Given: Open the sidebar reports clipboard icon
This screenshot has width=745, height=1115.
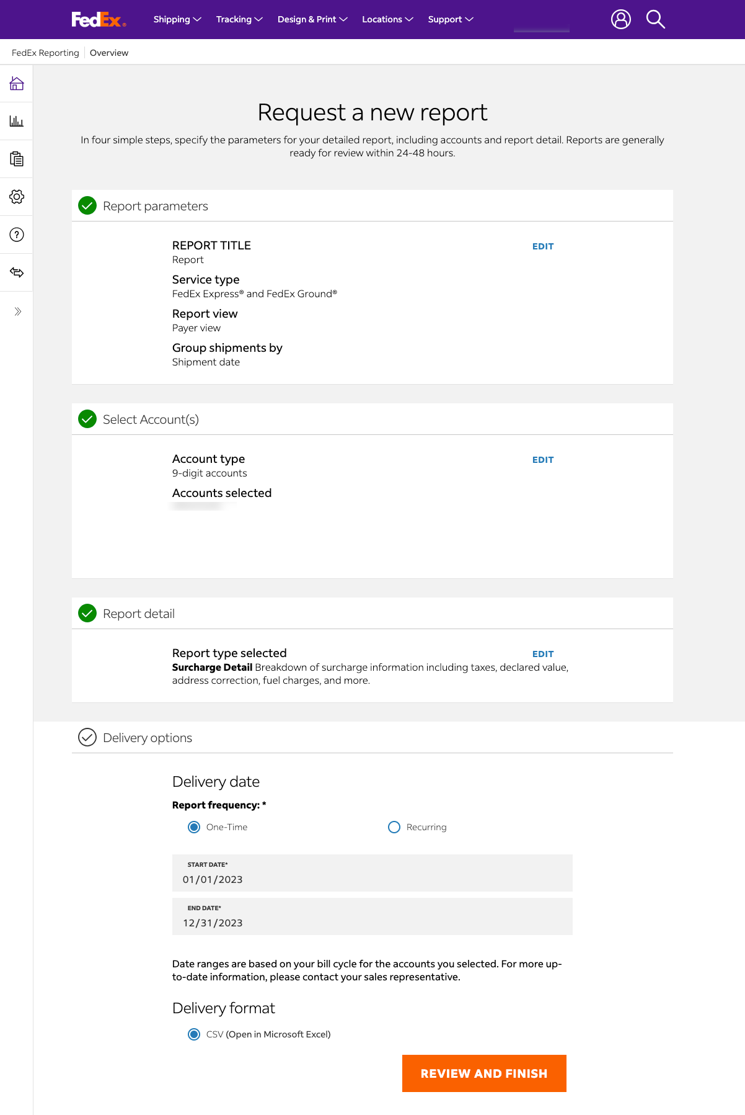Looking at the screenshot, I should [17, 159].
